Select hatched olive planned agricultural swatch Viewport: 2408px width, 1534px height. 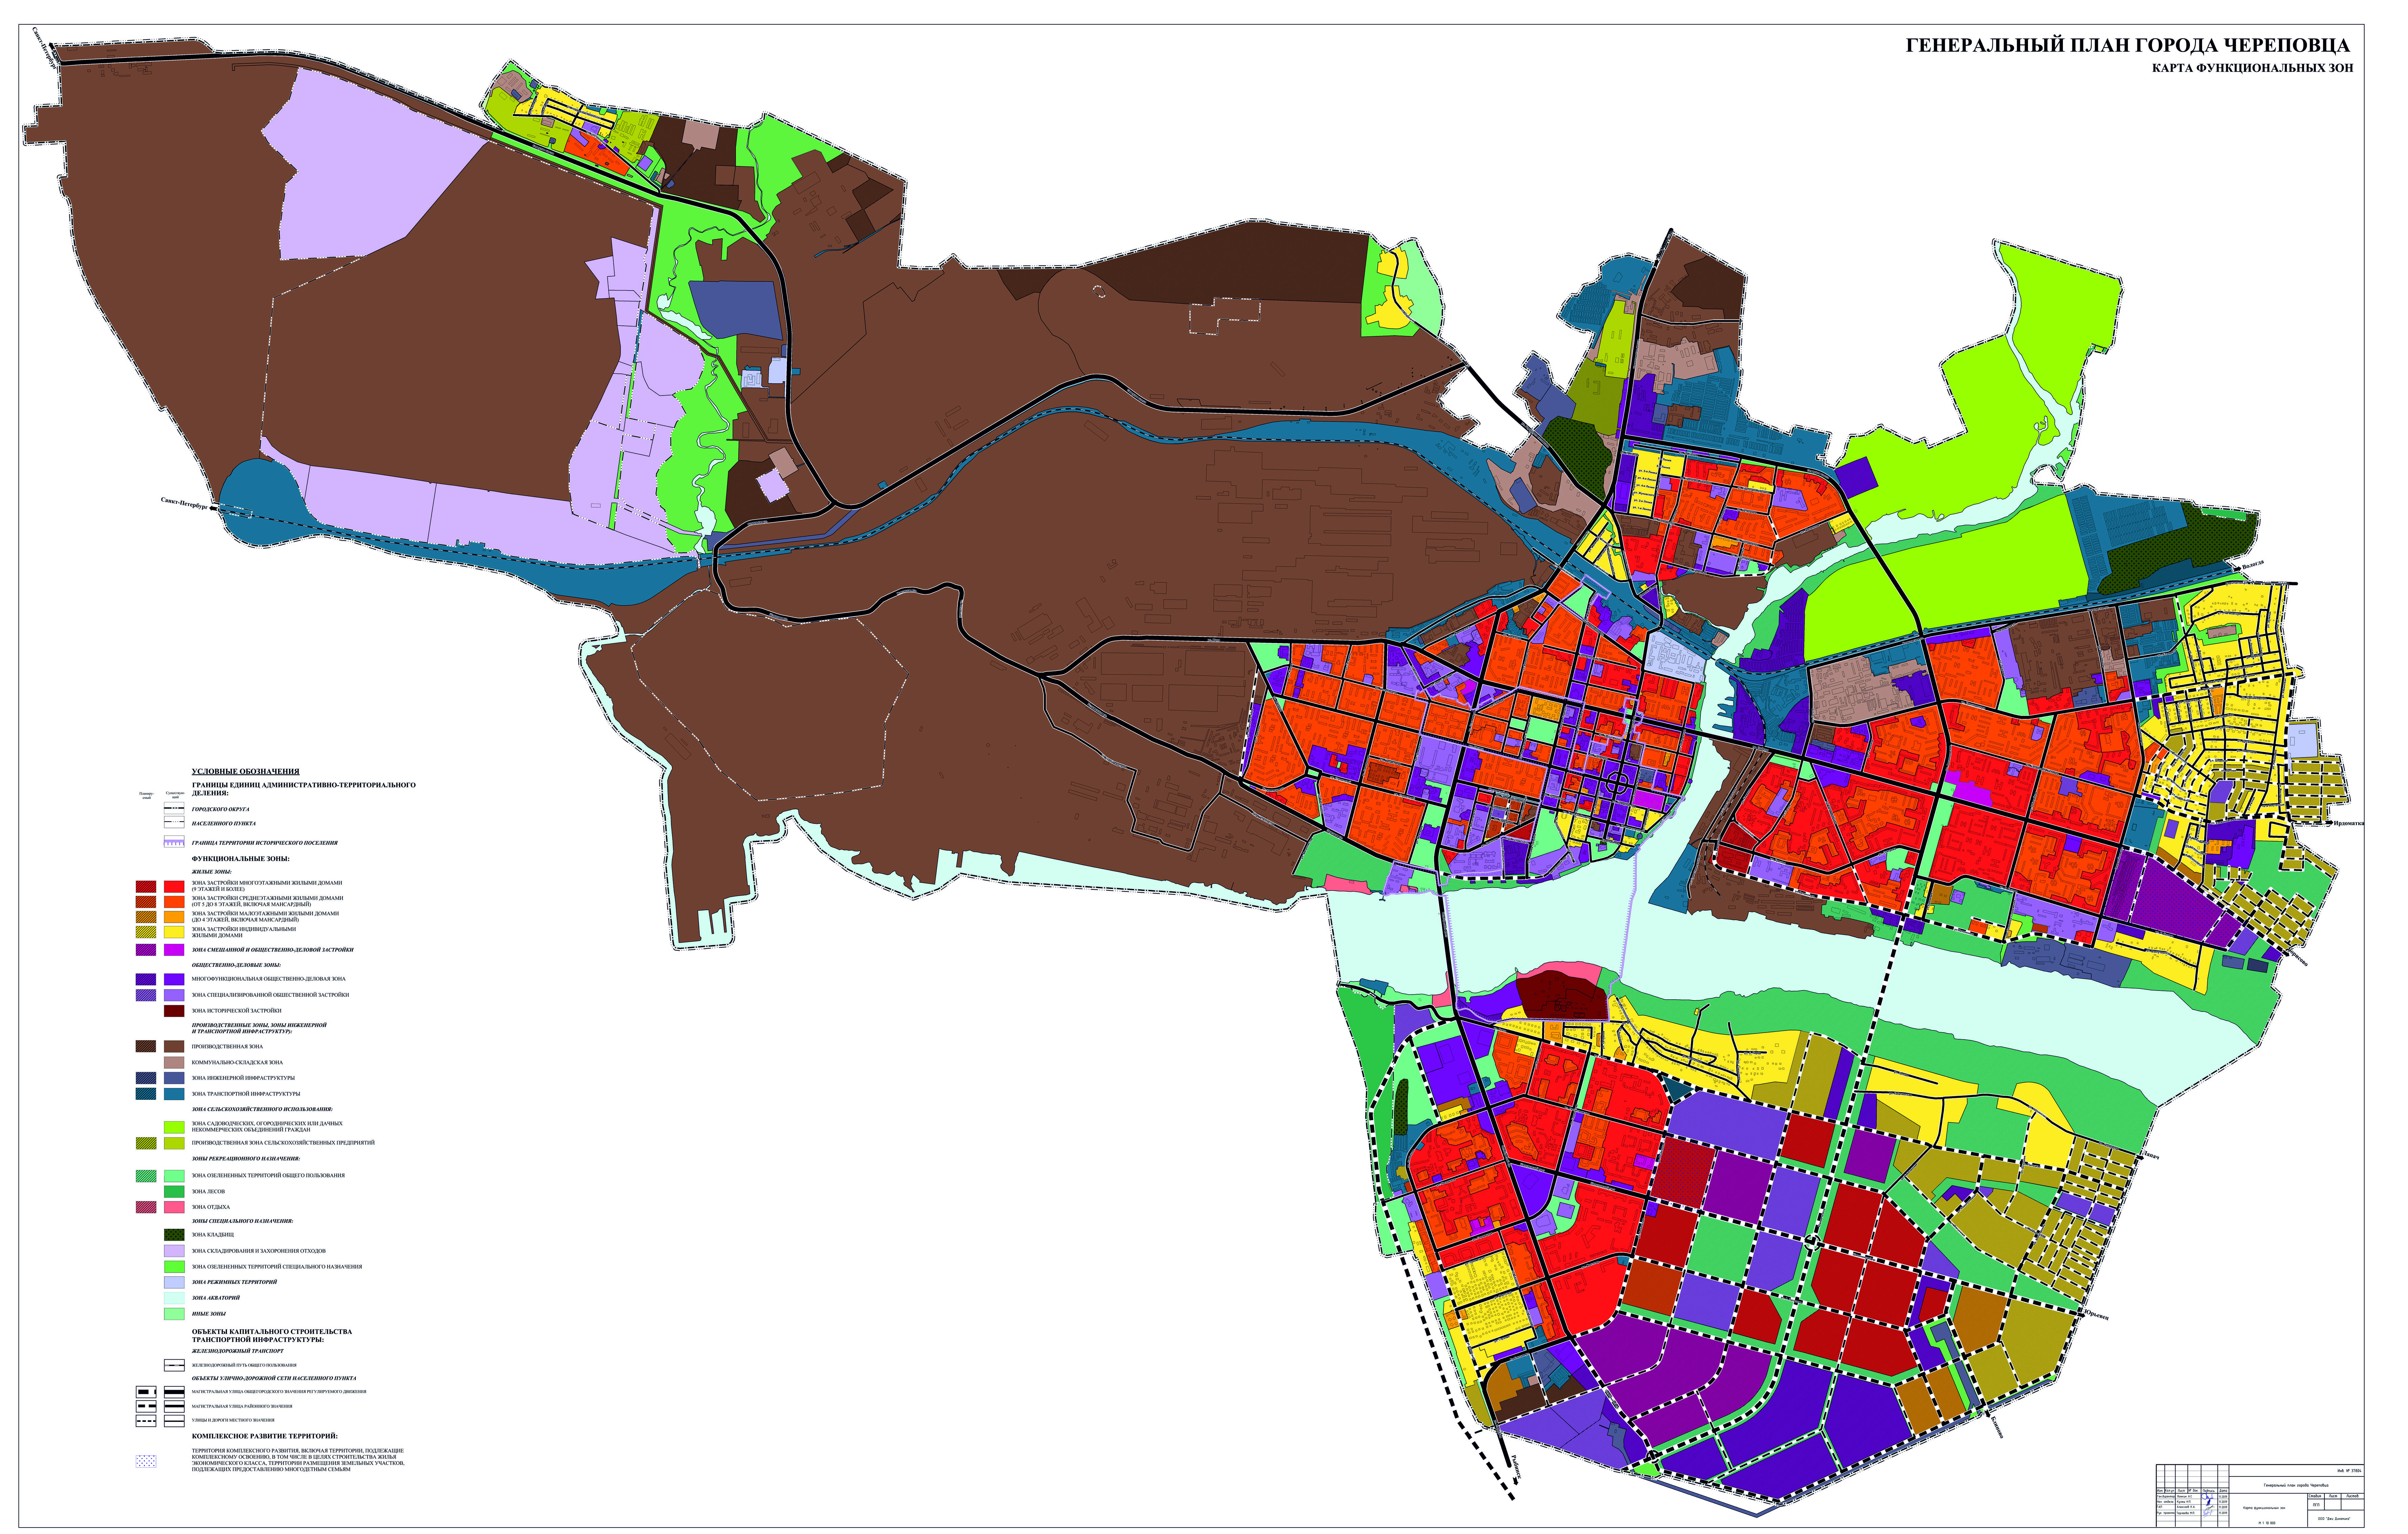pyautogui.click(x=146, y=1143)
